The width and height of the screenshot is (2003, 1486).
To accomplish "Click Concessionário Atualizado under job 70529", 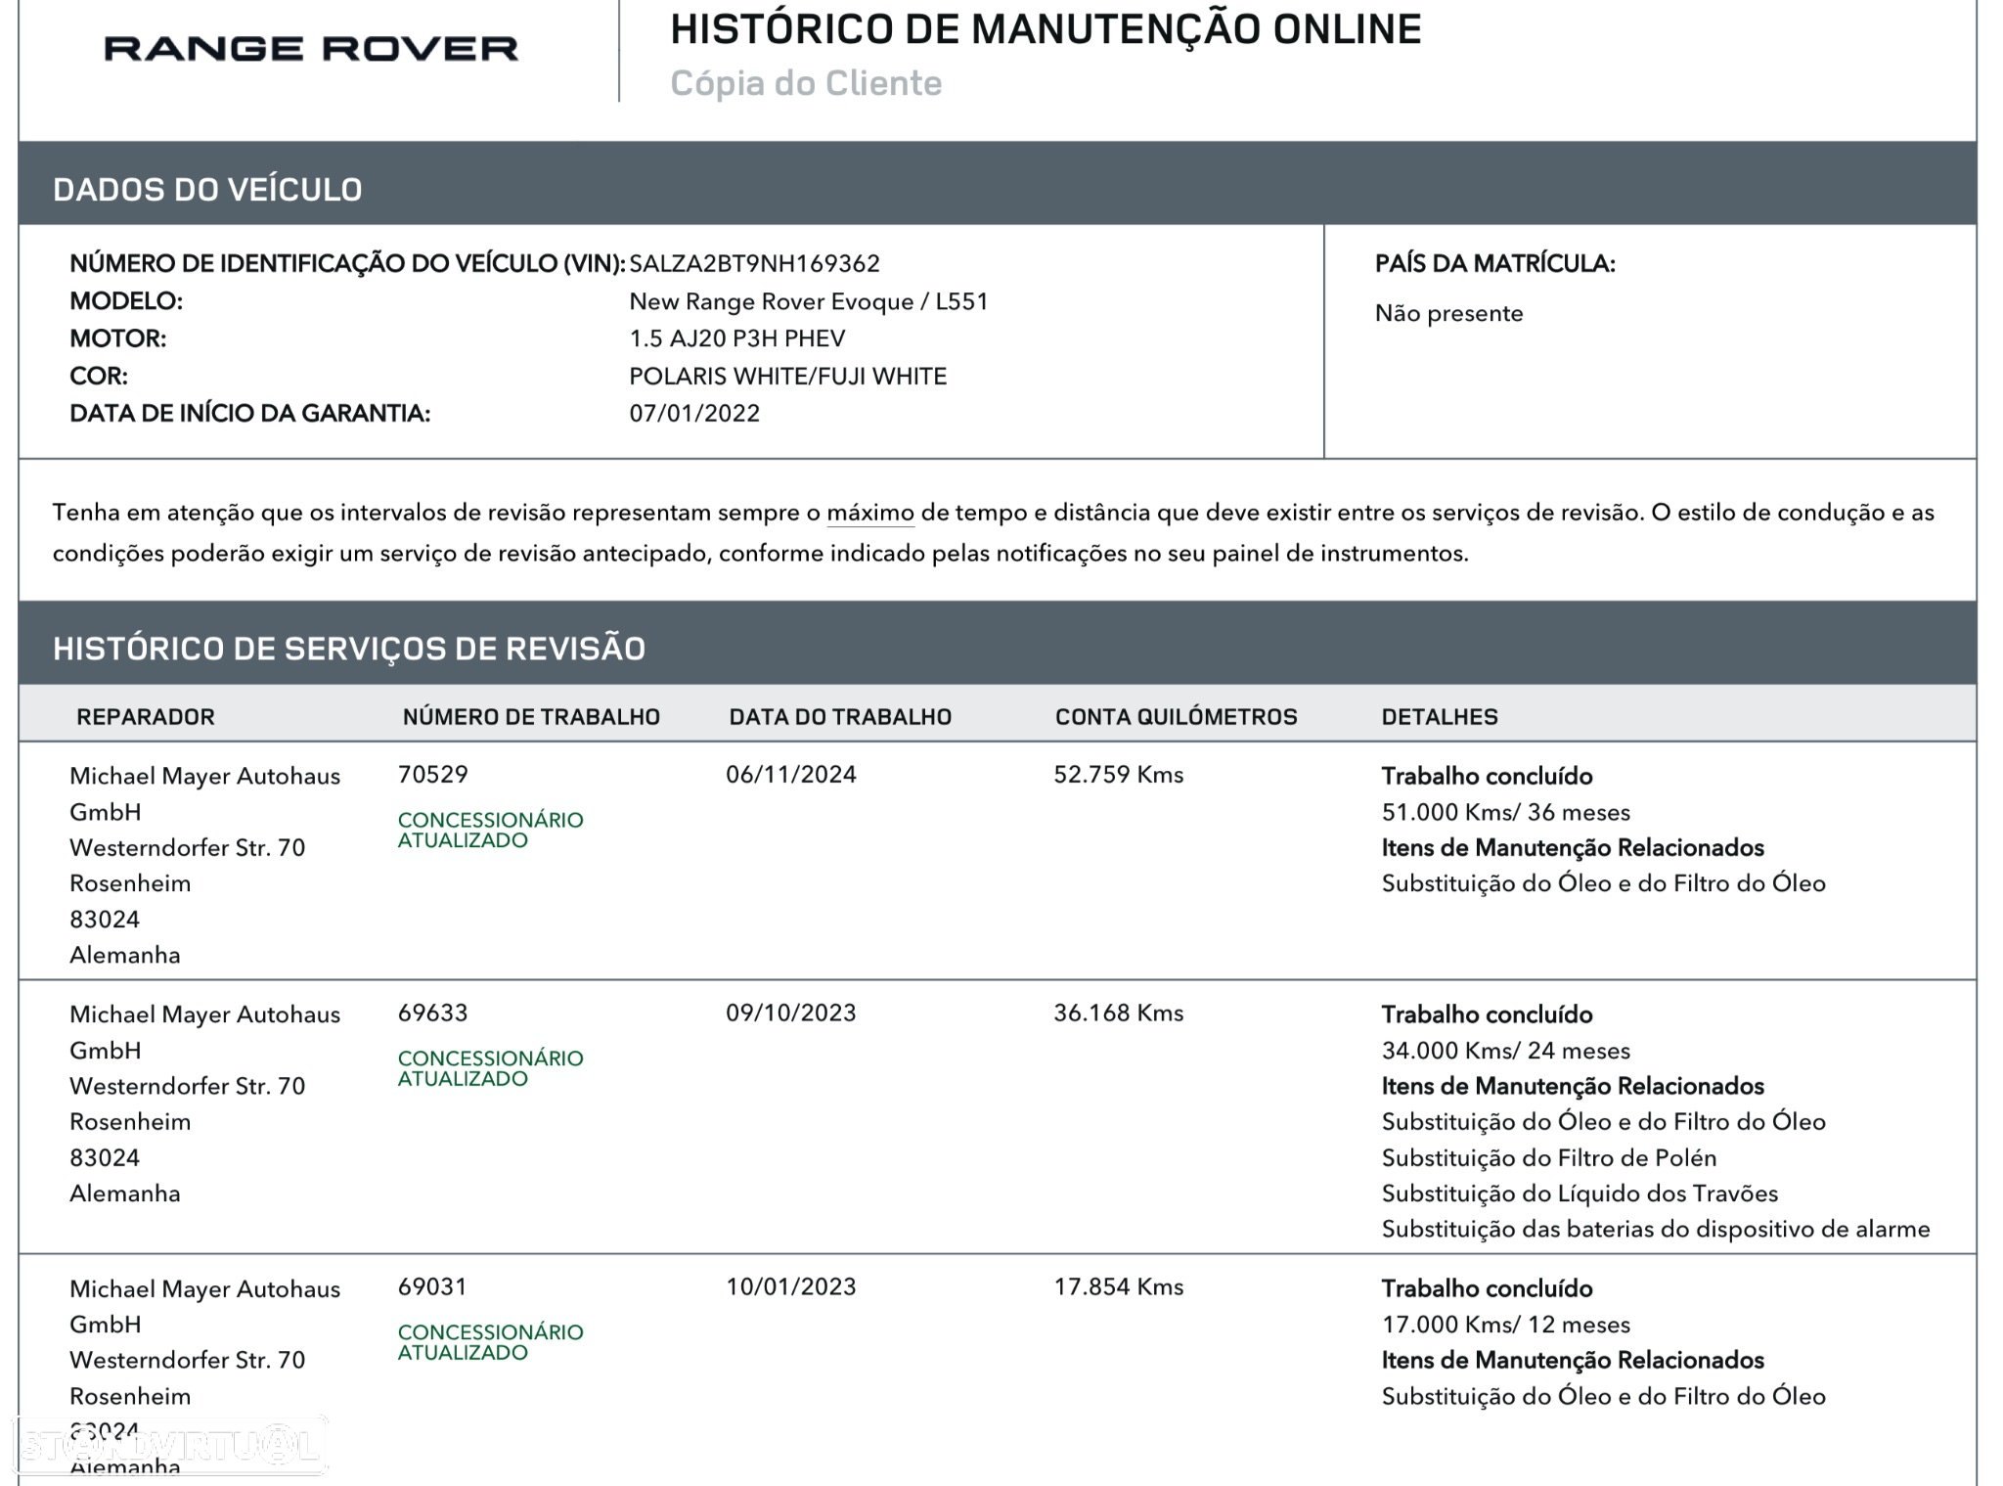I will point(490,830).
